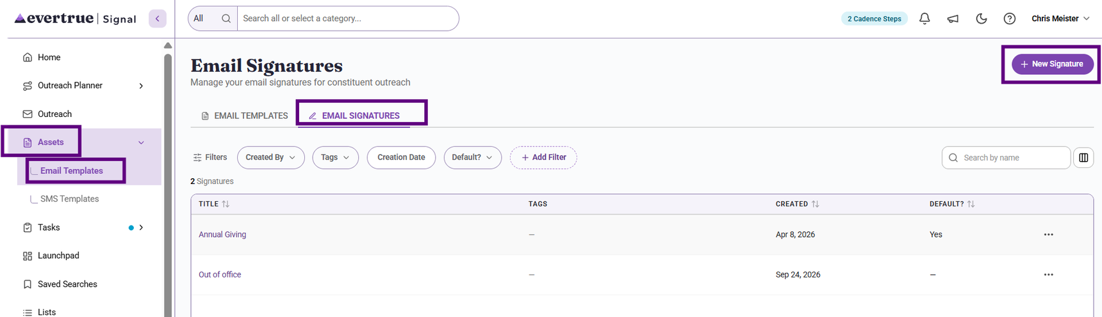Expand the Created By filter dropdown
This screenshot has width=1102, height=317.
270,157
